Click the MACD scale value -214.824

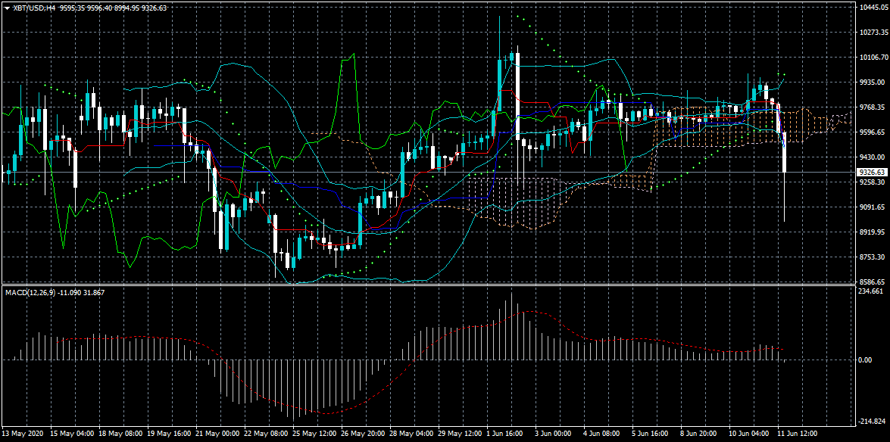tap(872, 422)
